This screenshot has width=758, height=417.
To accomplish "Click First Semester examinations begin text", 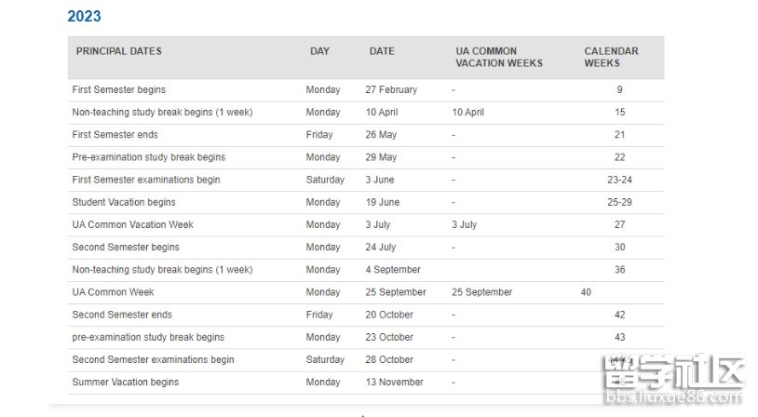I will tap(146, 180).
